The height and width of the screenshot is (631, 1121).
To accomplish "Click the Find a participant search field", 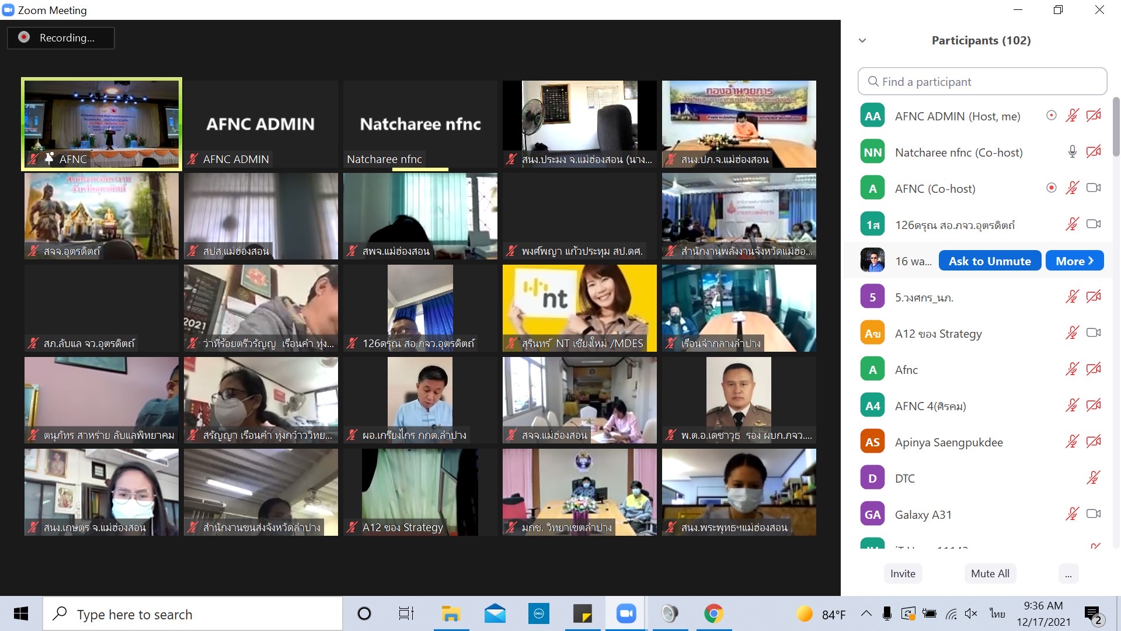I will (982, 82).
